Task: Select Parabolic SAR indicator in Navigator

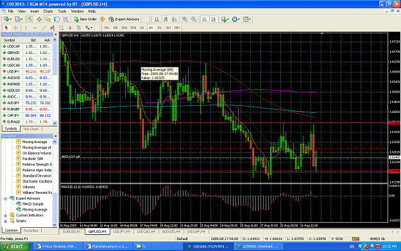Action: (33, 159)
